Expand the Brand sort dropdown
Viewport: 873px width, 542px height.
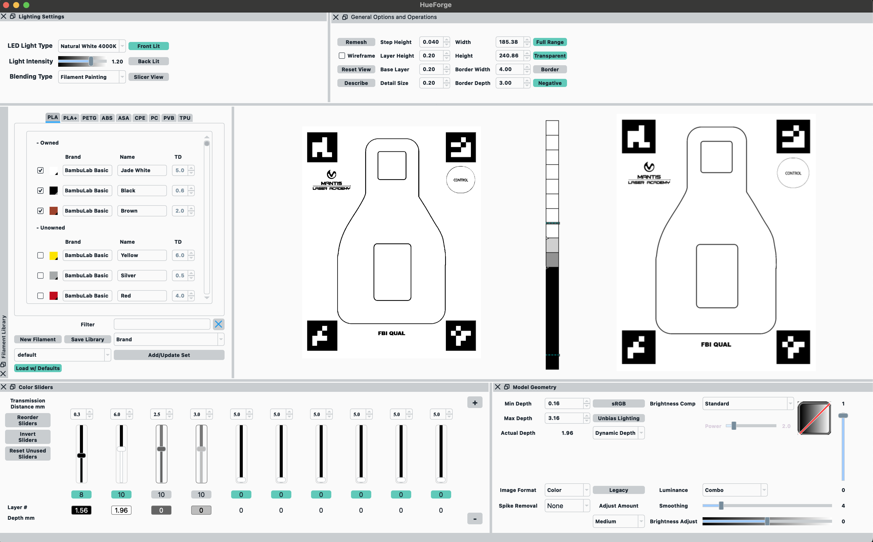[169, 339]
